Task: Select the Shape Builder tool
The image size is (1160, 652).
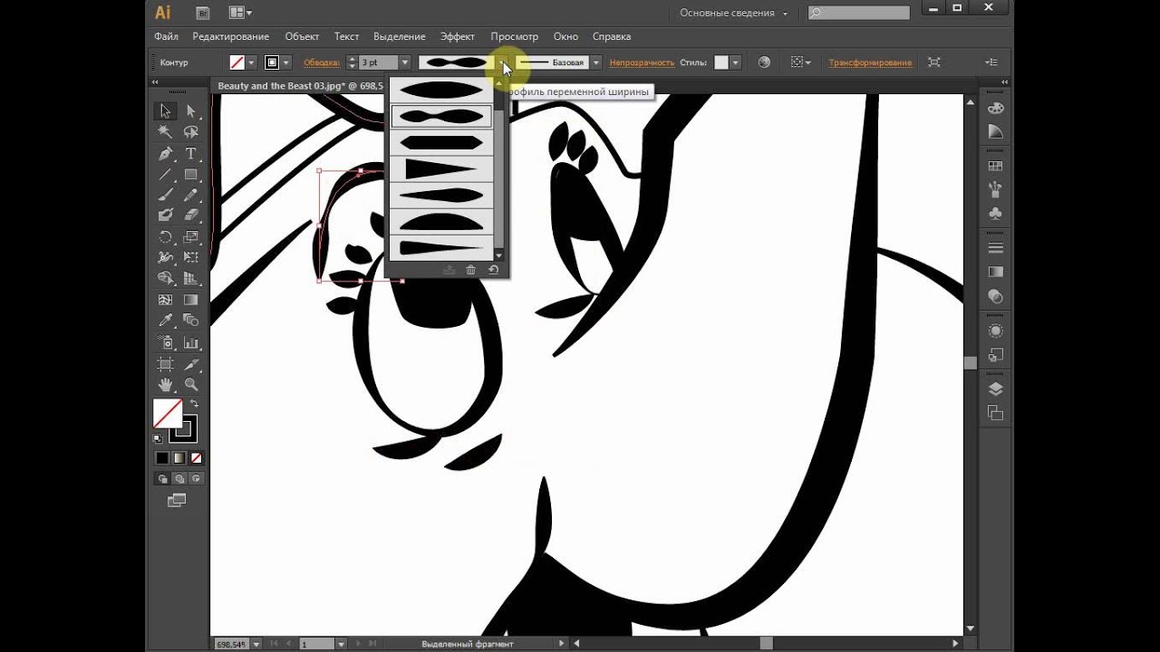Action: pyautogui.click(x=166, y=279)
